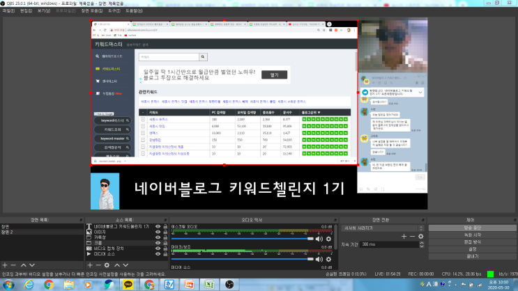Viewport: 518px width, 291px height.
Task: Remove selected scene with minus icon in scene list panel
Action: [x=13, y=265]
